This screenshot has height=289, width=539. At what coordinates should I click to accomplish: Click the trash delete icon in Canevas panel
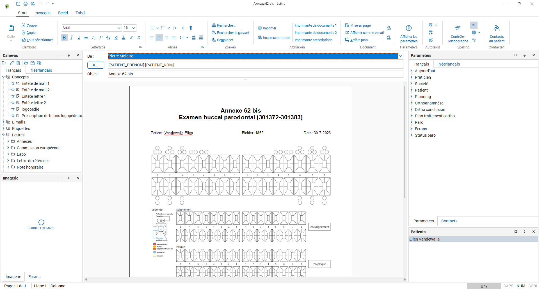[x=18, y=63]
